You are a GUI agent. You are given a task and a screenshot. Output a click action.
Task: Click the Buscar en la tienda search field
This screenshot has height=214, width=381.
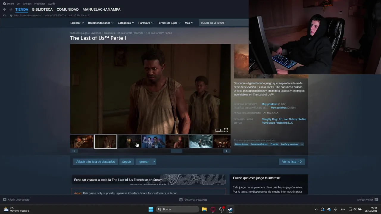224,23
